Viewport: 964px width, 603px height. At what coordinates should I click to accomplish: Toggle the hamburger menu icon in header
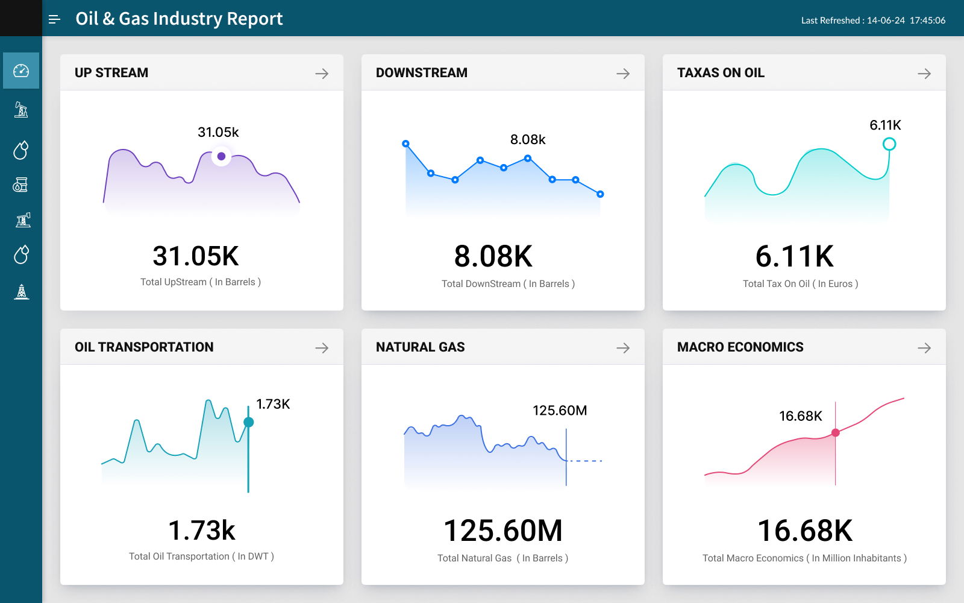click(x=54, y=19)
